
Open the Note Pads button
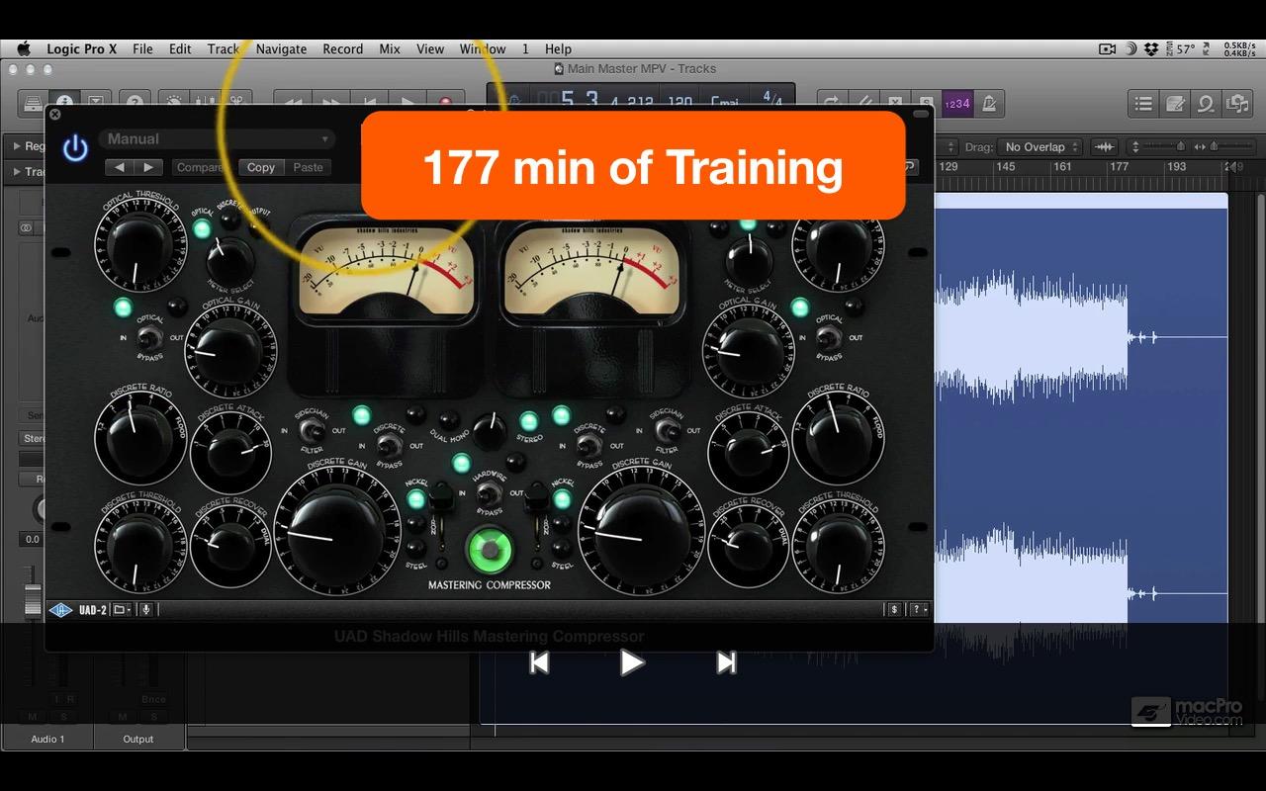pos(1175,104)
